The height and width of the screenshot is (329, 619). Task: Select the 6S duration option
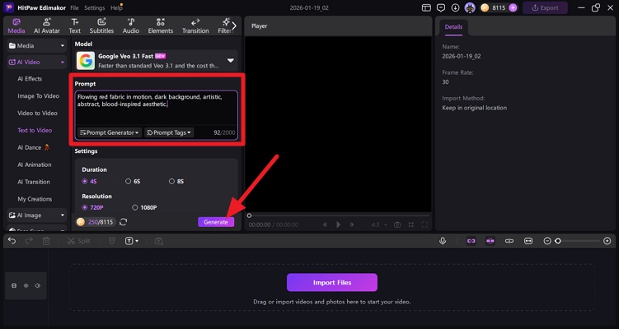pos(132,181)
